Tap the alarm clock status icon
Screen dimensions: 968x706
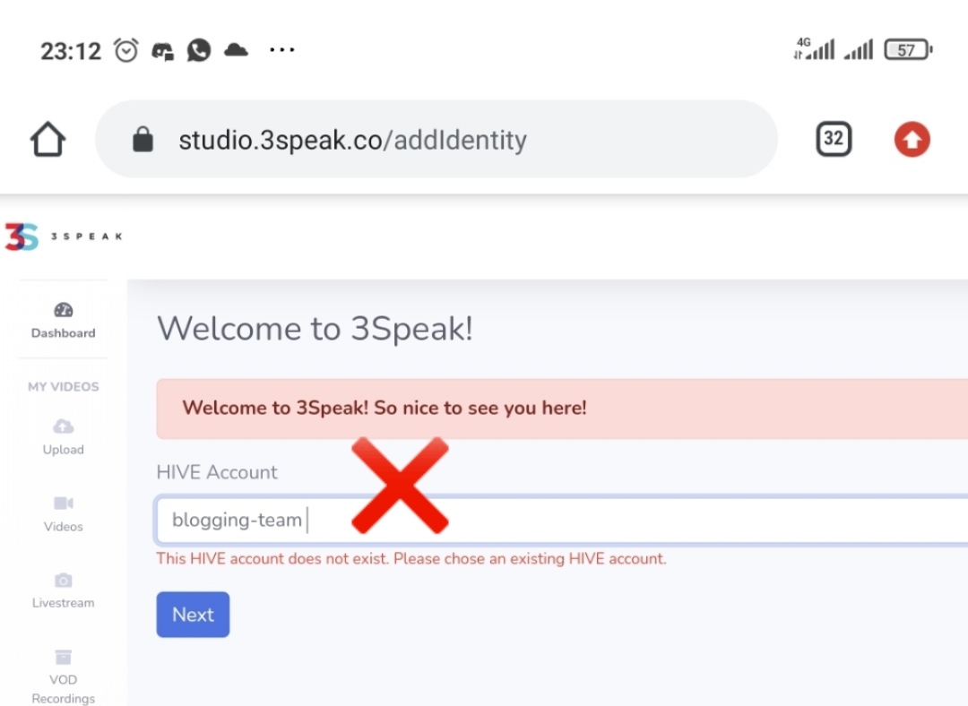(126, 50)
